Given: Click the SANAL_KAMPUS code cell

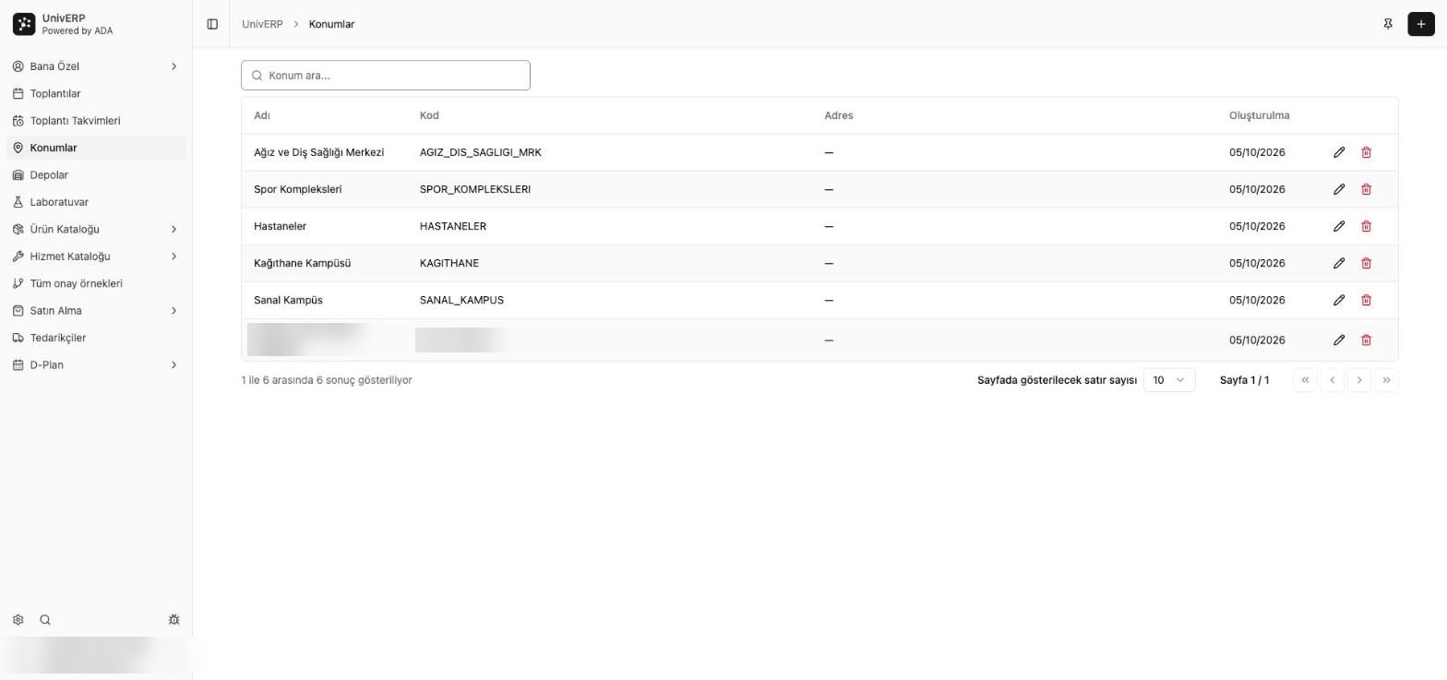Looking at the screenshot, I should (x=461, y=300).
